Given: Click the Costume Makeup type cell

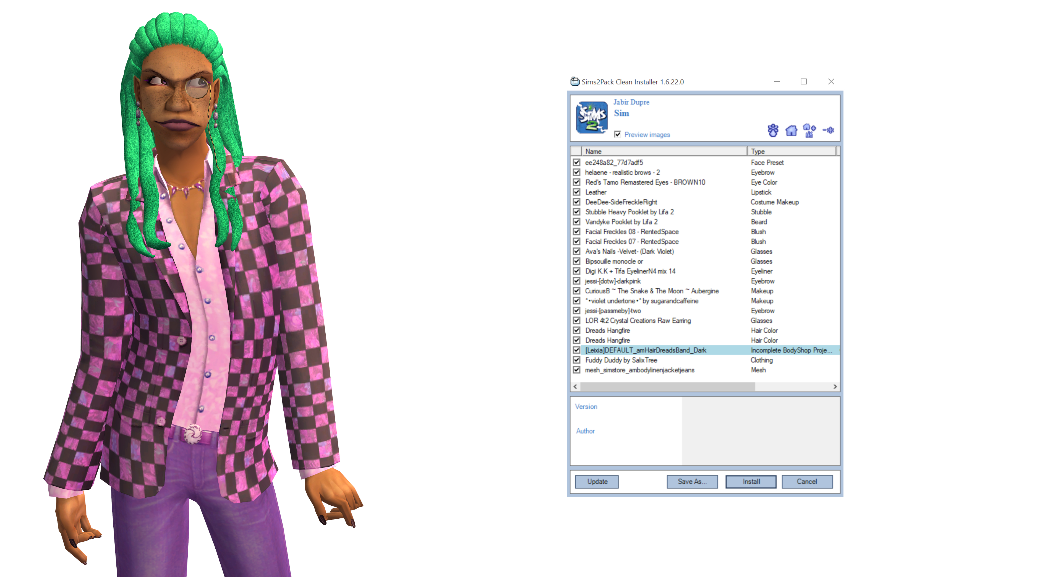Looking at the screenshot, I should (x=774, y=202).
